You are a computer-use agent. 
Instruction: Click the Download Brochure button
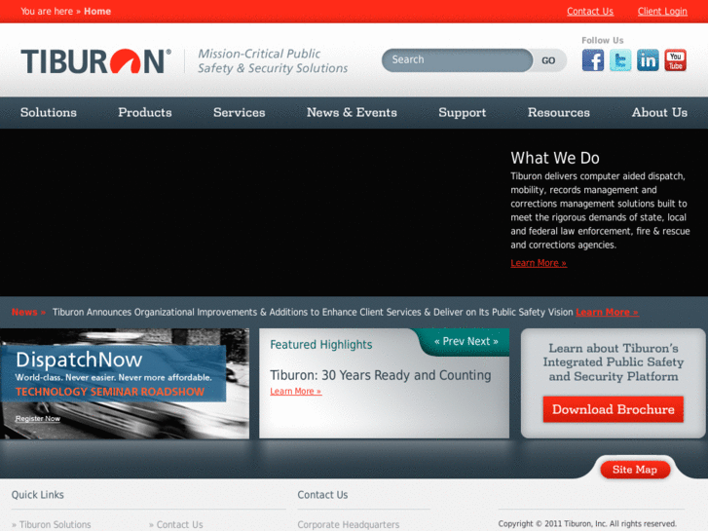click(x=614, y=409)
